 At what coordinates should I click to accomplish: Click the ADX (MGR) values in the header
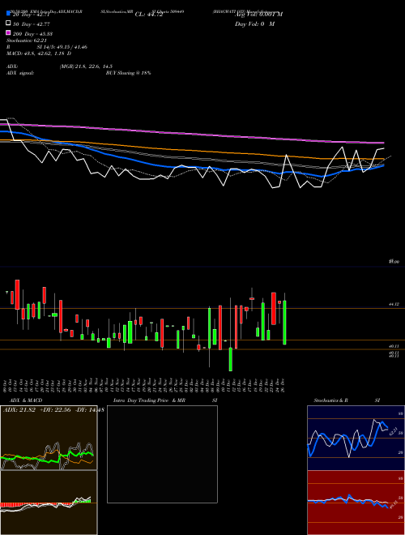pyautogui.click(x=86, y=66)
